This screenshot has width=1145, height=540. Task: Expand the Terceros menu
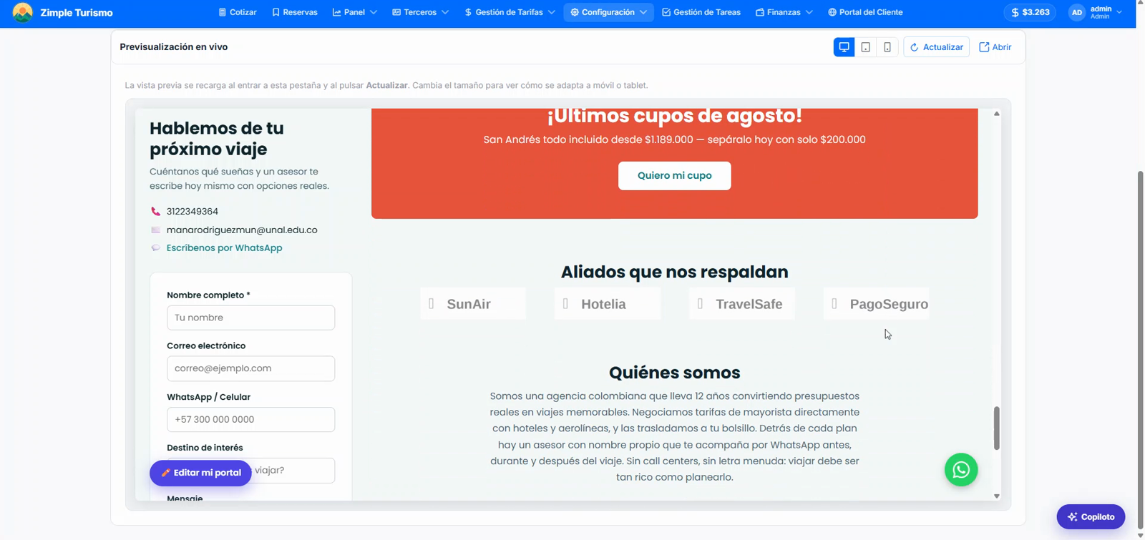pyautogui.click(x=421, y=12)
